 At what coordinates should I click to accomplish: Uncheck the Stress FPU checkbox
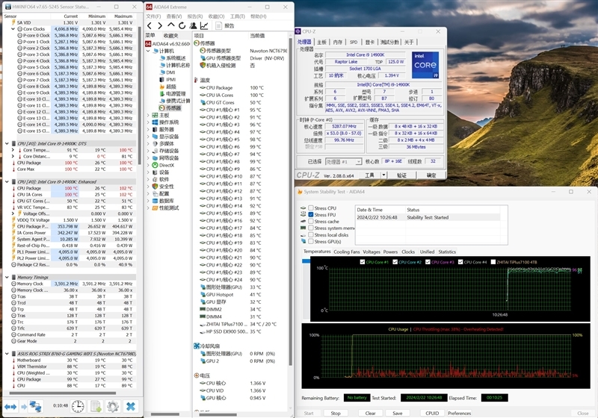pyautogui.click(x=310, y=215)
